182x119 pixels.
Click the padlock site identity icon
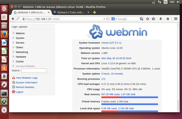click(x=24, y=19)
